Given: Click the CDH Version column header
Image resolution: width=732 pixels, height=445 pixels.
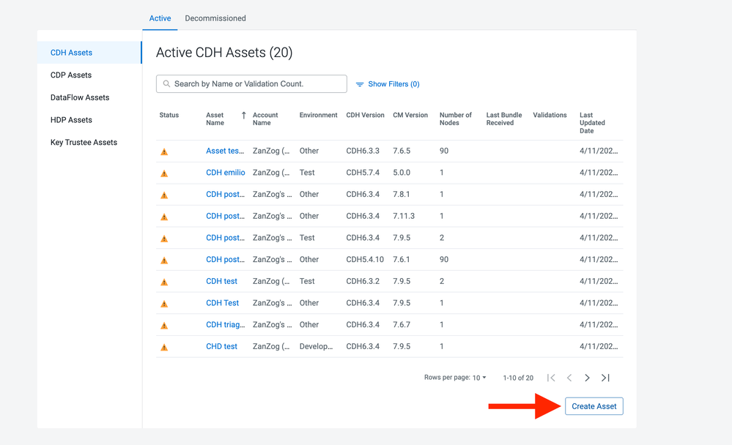Looking at the screenshot, I should [x=365, y=115].
